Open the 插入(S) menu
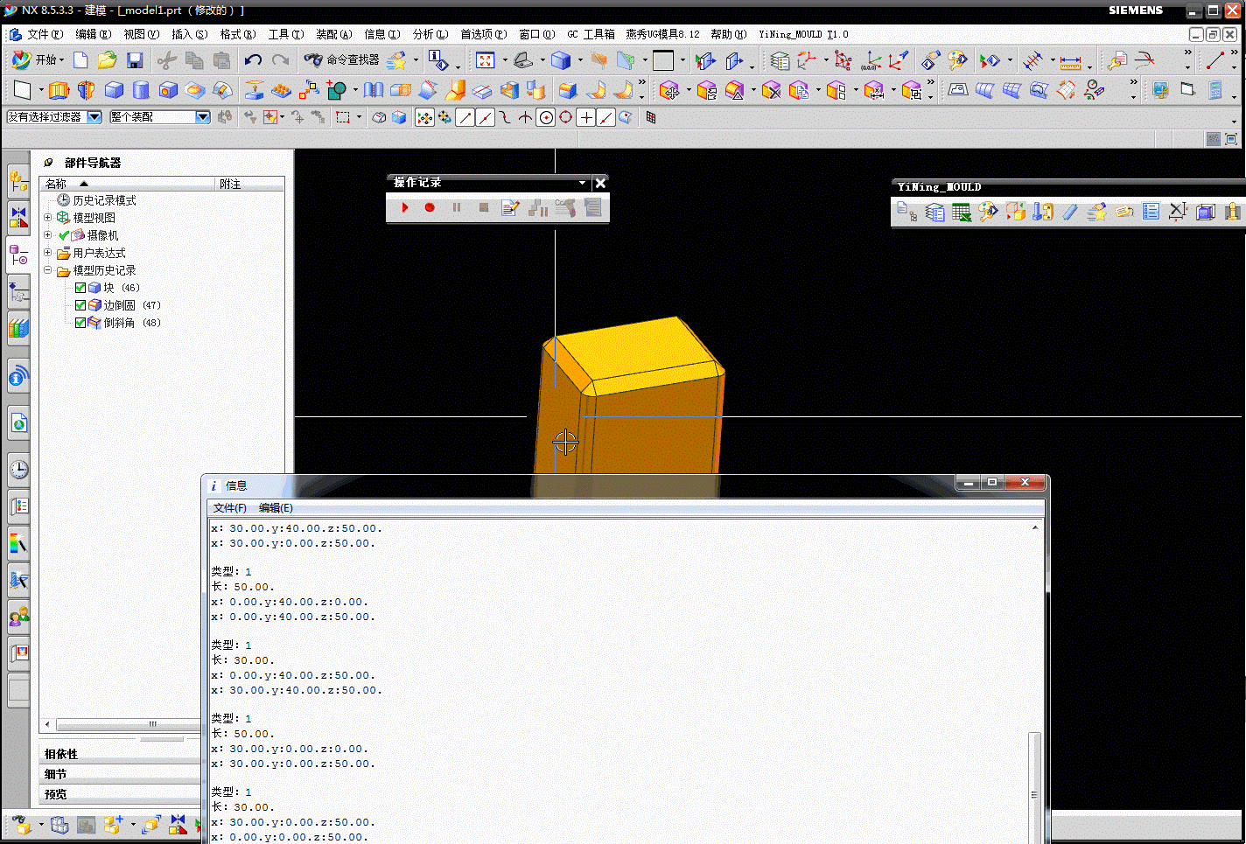The width and height of the screenshot is (1246, 844). 189,34
